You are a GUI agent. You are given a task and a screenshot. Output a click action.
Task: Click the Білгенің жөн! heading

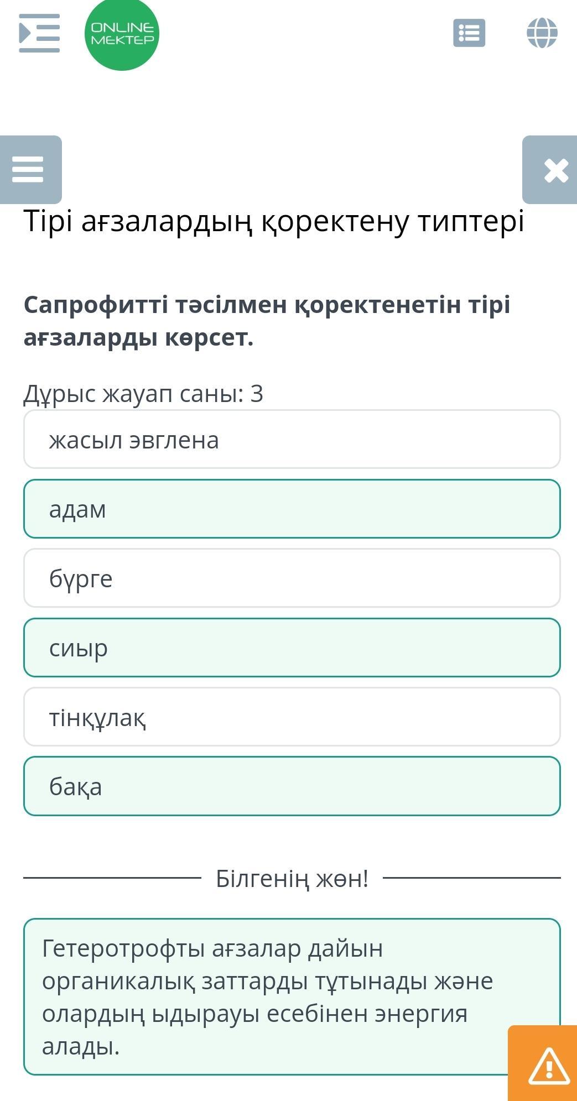[x=292, y=878]
